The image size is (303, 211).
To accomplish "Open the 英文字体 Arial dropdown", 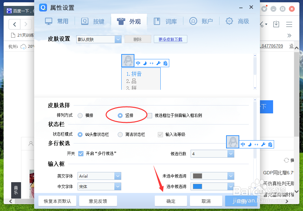I will click(x=99, y=176).
